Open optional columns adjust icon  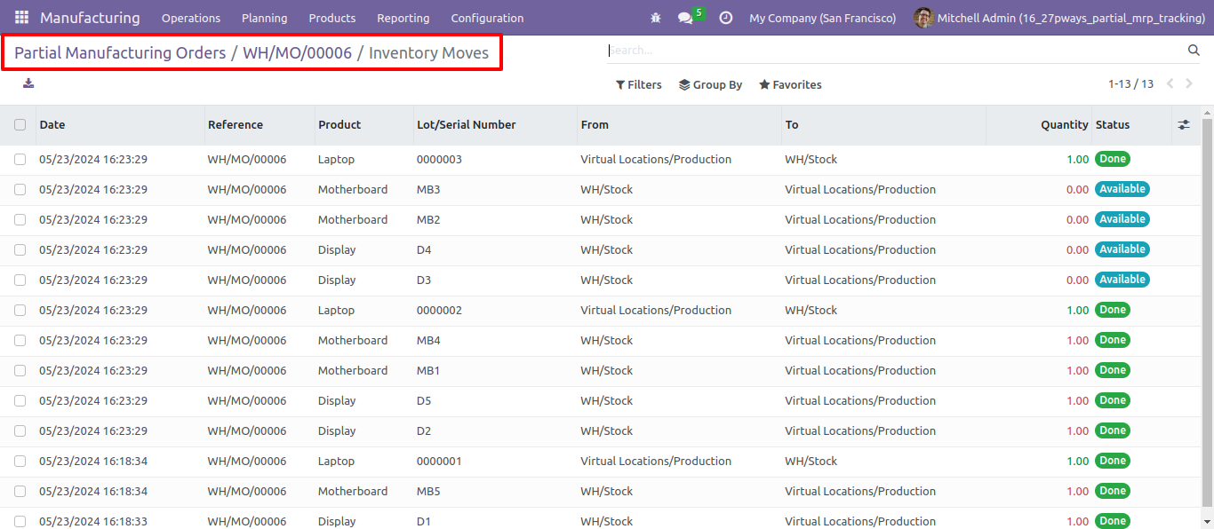[x=1184, y=125]
